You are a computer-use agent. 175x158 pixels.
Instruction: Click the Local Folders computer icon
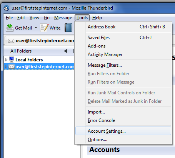pyautogui.click(x=12, y=59)
